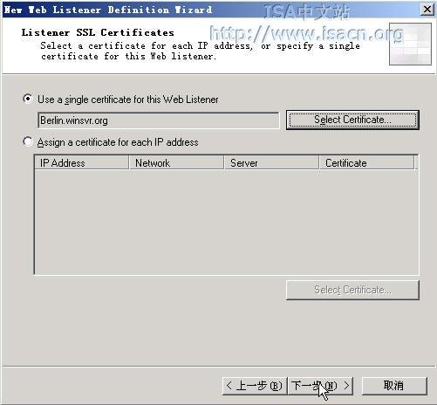This screenshot has height=405, width=437.
Task: Choose the per-IP-address certificate radio button
Action: (28, 142)
